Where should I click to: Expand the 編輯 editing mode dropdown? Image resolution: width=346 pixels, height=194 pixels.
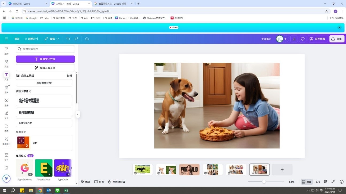pos(52,39)
